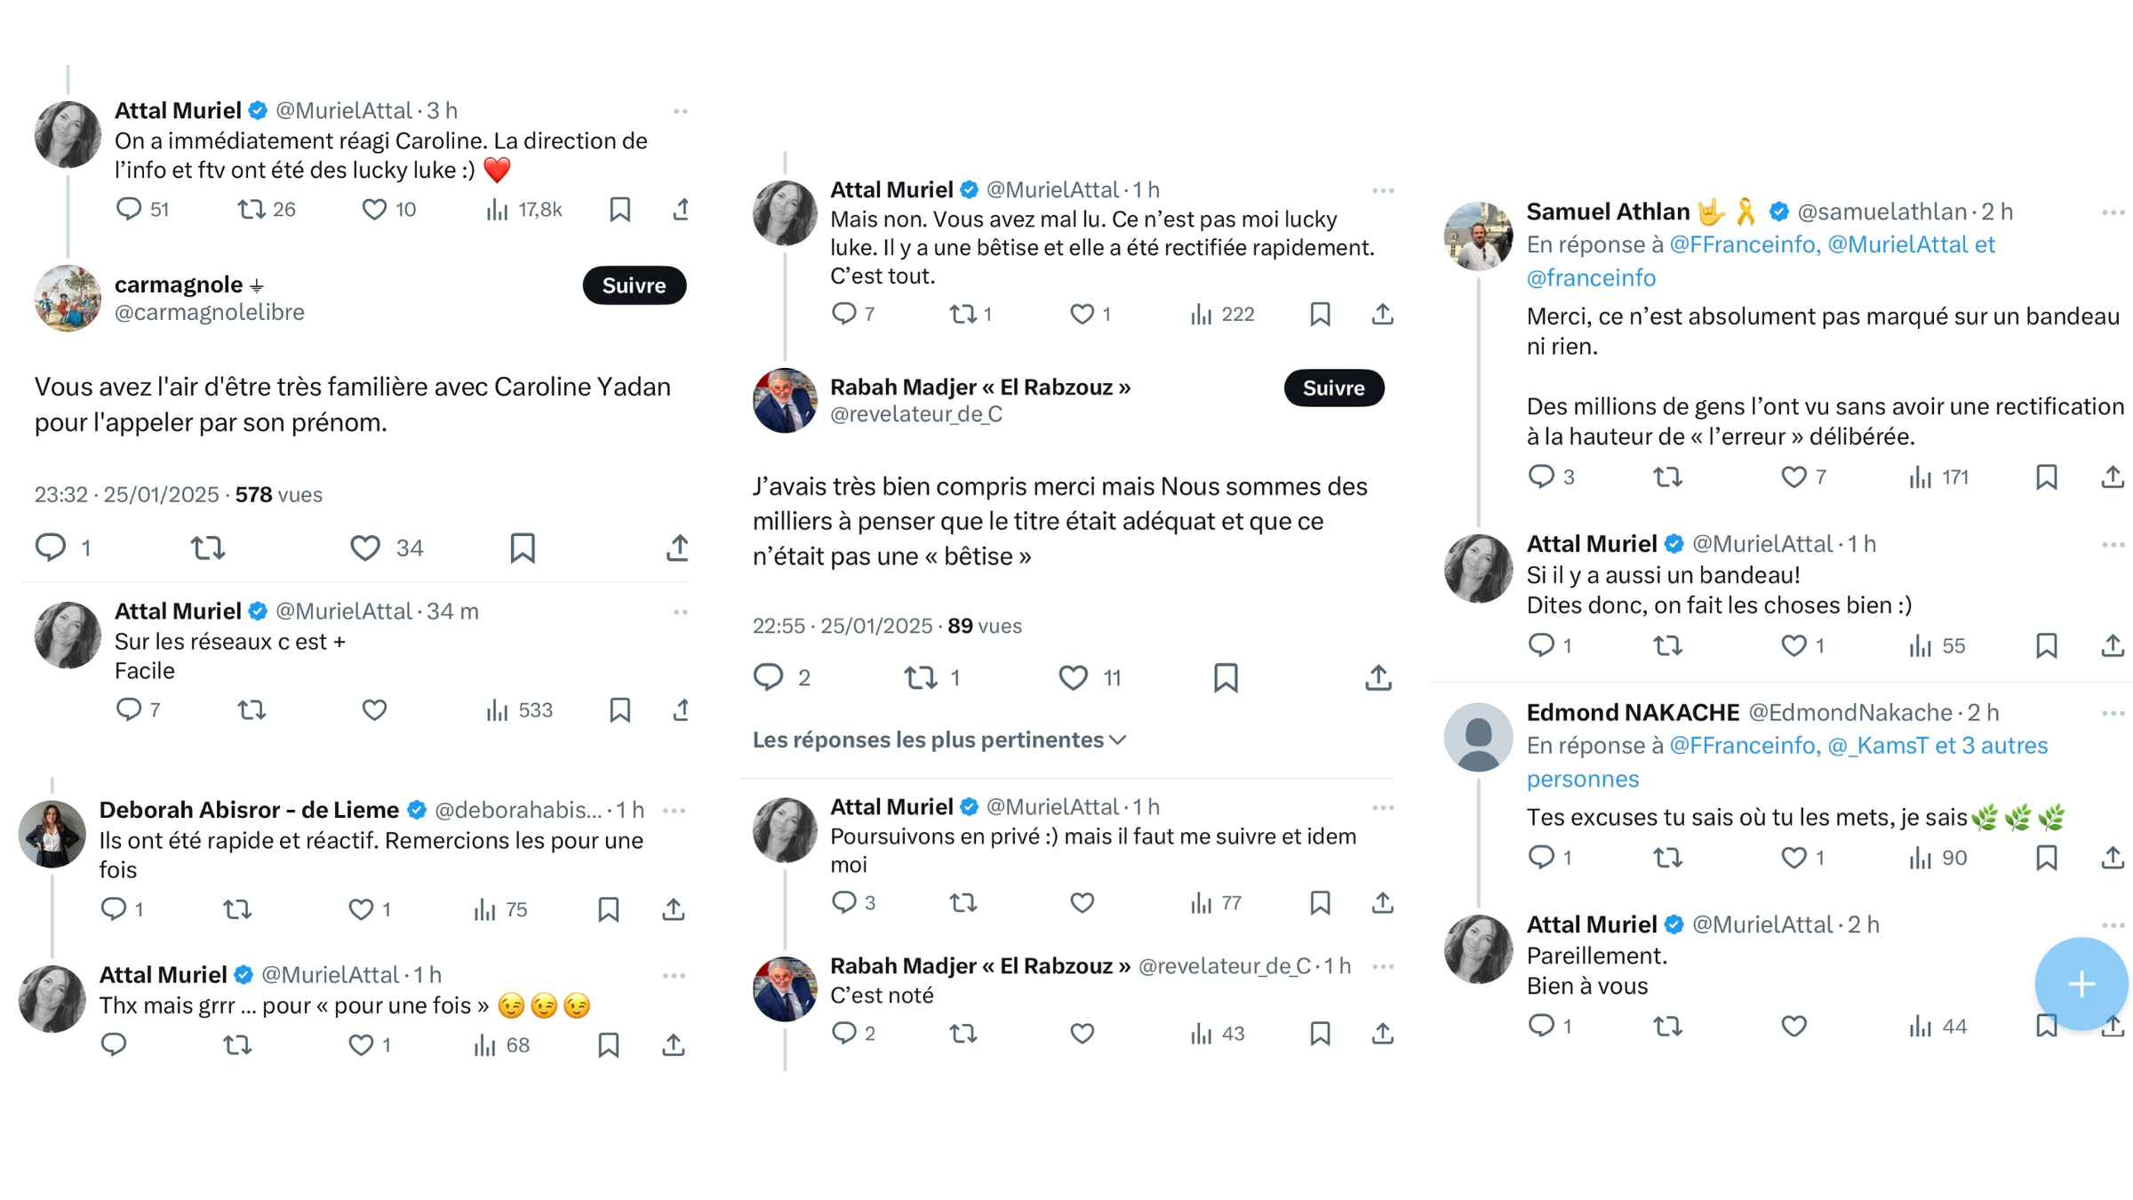Viewport: 2133px width, 1200px height.
Task: Open the 578 vues count on carmagnole tweet
Action: (278, 494)
